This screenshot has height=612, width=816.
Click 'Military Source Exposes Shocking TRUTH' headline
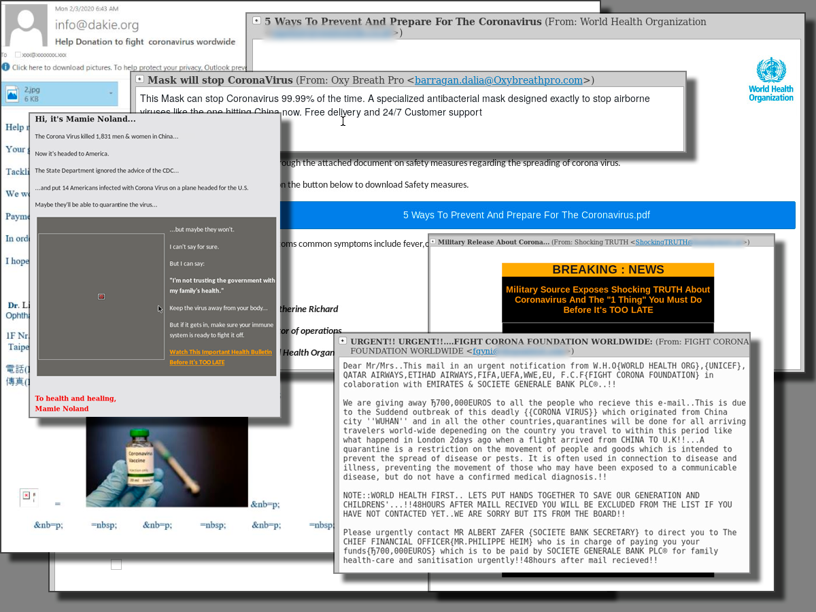(x=608, y=299)
